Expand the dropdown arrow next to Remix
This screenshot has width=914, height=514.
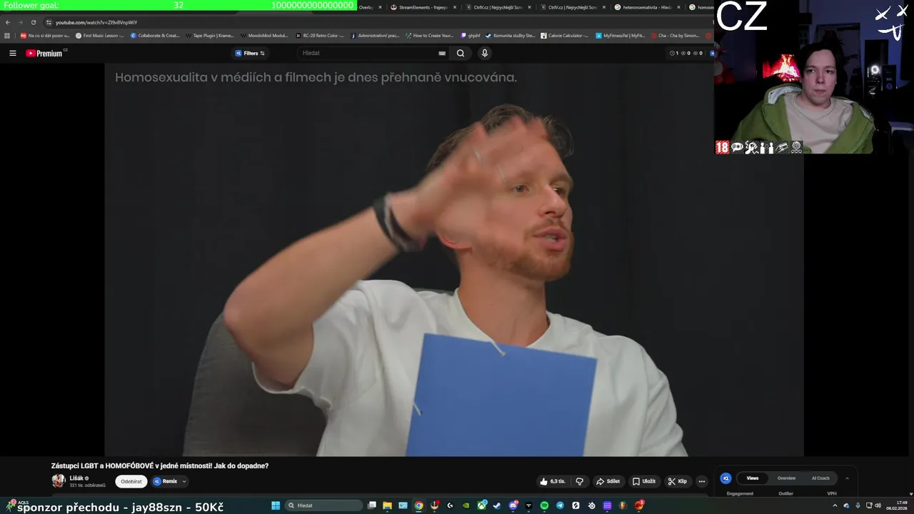point(184,481)
